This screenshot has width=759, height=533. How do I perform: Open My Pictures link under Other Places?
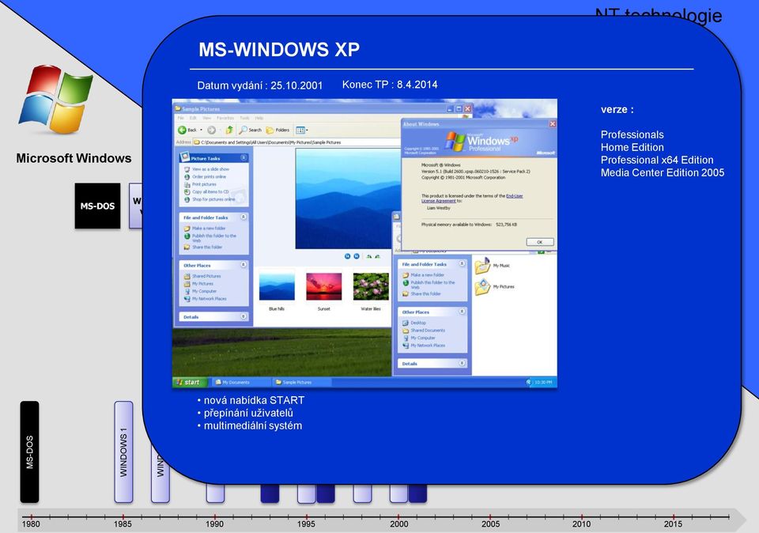(x=202, y=284)
